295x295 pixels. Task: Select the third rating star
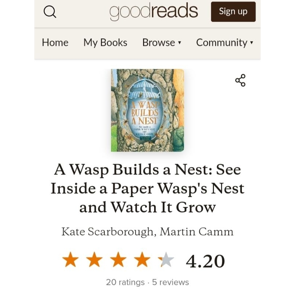coord(118,260)
